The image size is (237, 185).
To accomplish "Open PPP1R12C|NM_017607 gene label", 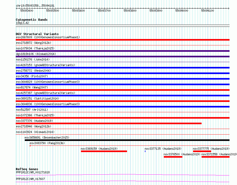I will coord(30,179).
